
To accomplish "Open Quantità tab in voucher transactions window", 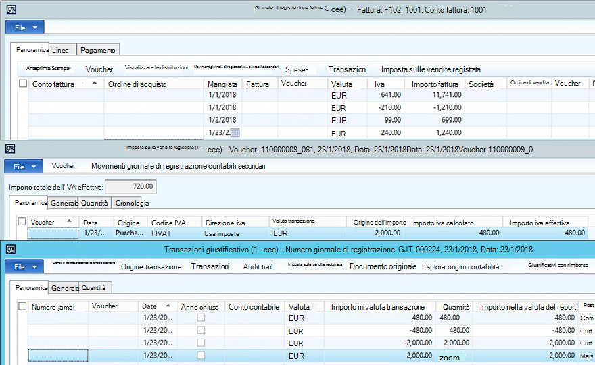I will tap(95, 288).
